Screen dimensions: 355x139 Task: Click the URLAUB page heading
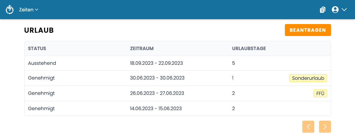click(x=39, y=30)
